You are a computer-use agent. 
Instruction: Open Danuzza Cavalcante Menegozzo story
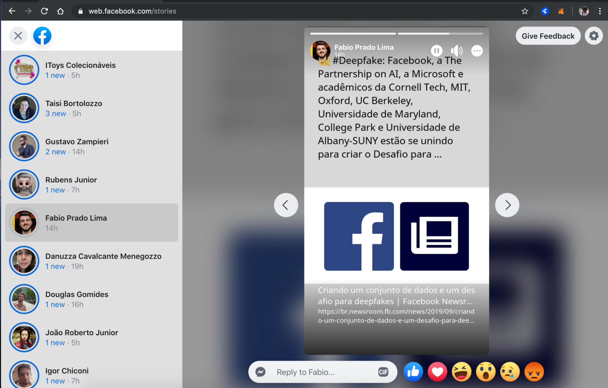click(x=92, y=261)
